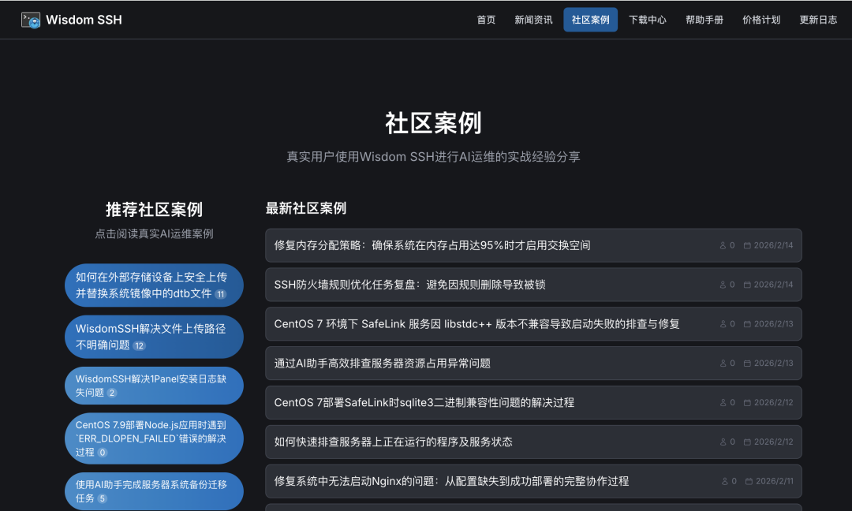The image size is (852, 511).
Task: Click user icon in libstdc++ case row
Action: tap(723, 324)
